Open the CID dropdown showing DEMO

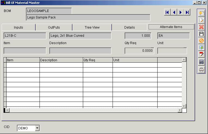37,128
